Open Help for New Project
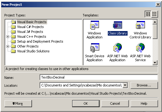Image resolution: width=162 pixels, height=112 pixels. (144, 103)
